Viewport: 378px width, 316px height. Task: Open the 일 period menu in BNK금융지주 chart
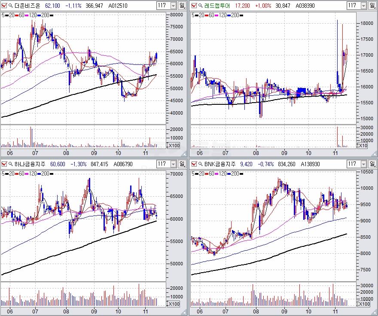[372, 164]
